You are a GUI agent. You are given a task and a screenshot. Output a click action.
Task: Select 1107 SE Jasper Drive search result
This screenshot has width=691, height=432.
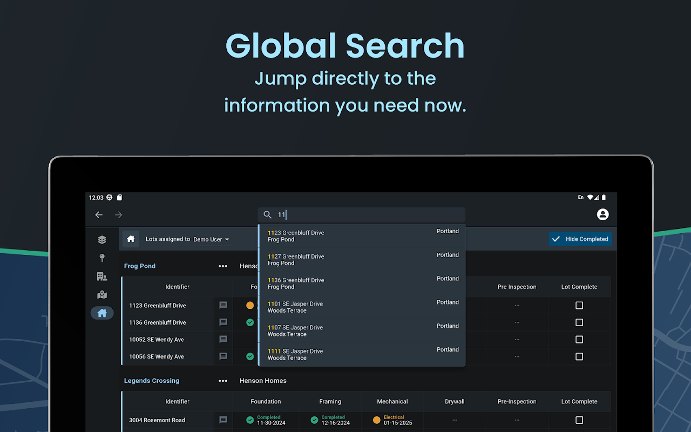point(362,331)
